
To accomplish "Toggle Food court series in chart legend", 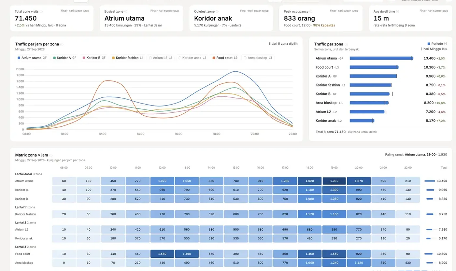I will click(225, 58).
